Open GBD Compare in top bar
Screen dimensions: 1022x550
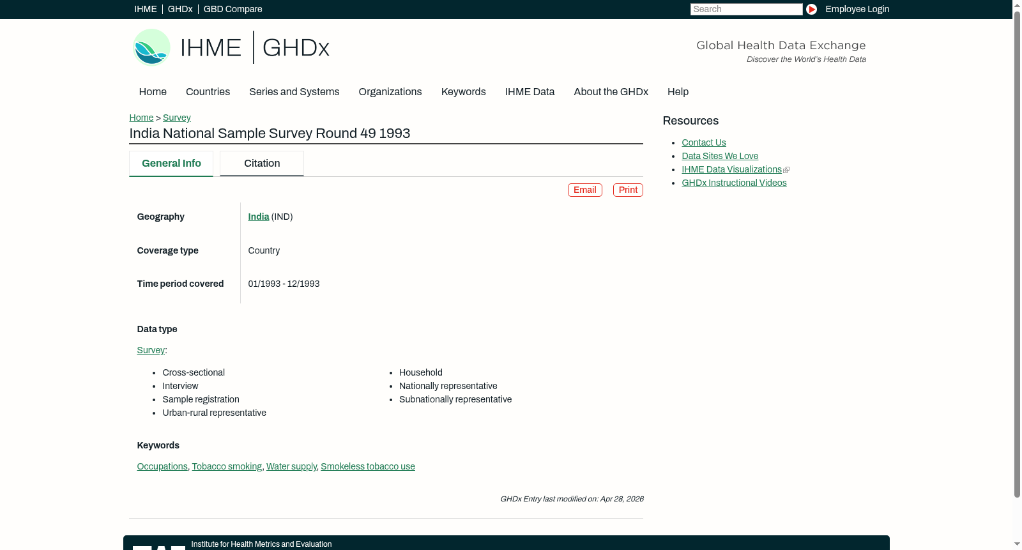pyautogui.click(x=233, y=9)
